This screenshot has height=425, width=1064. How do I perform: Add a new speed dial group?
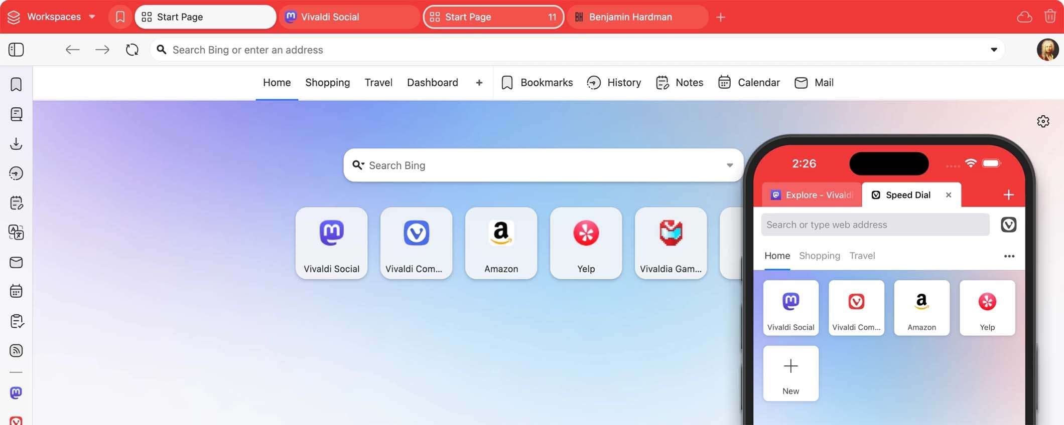[x=479, y=83]
